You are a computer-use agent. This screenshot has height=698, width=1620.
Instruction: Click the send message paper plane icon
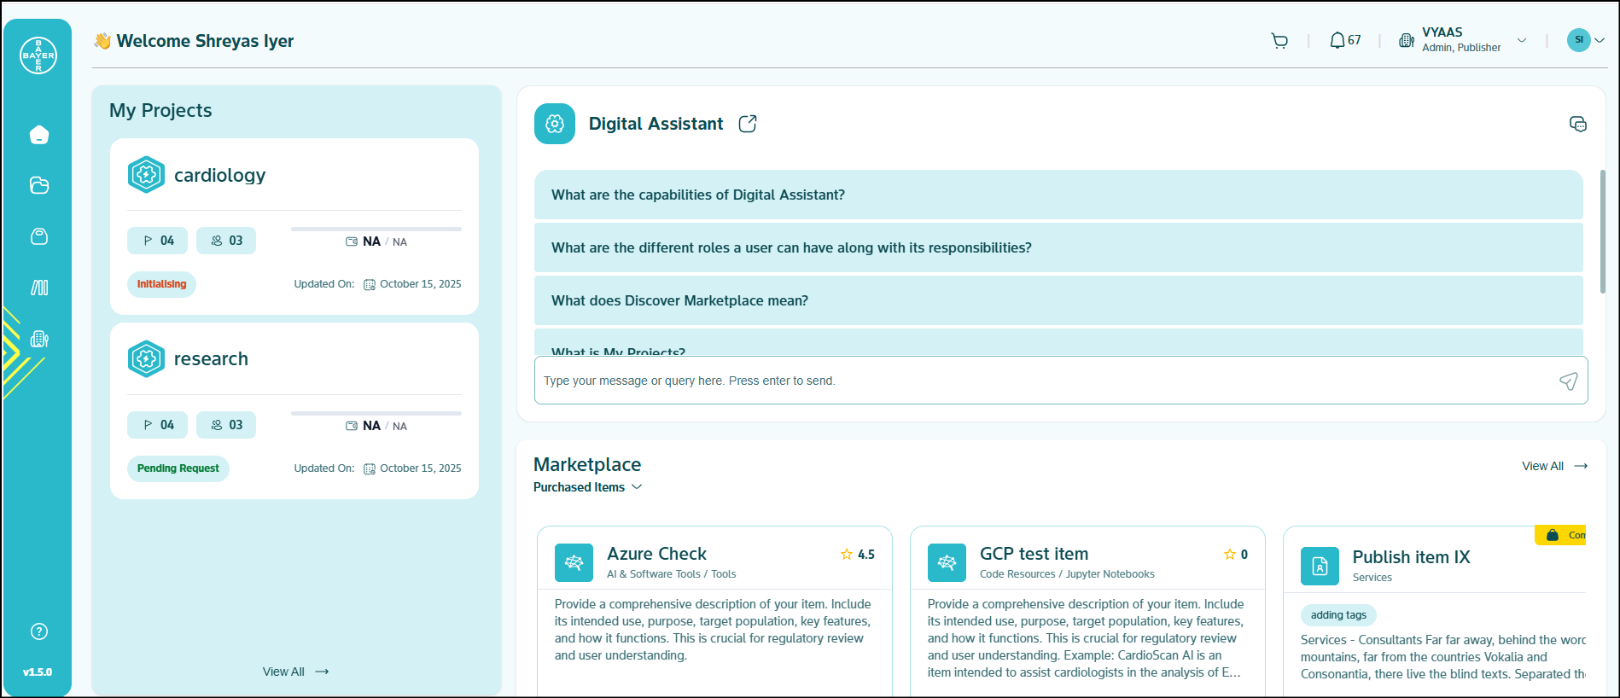(1569, 381)
